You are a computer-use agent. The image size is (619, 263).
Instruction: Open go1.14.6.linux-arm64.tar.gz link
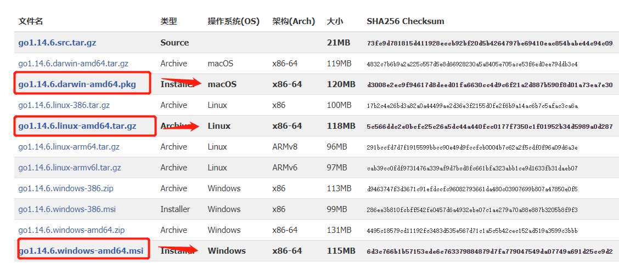[69, 147]
